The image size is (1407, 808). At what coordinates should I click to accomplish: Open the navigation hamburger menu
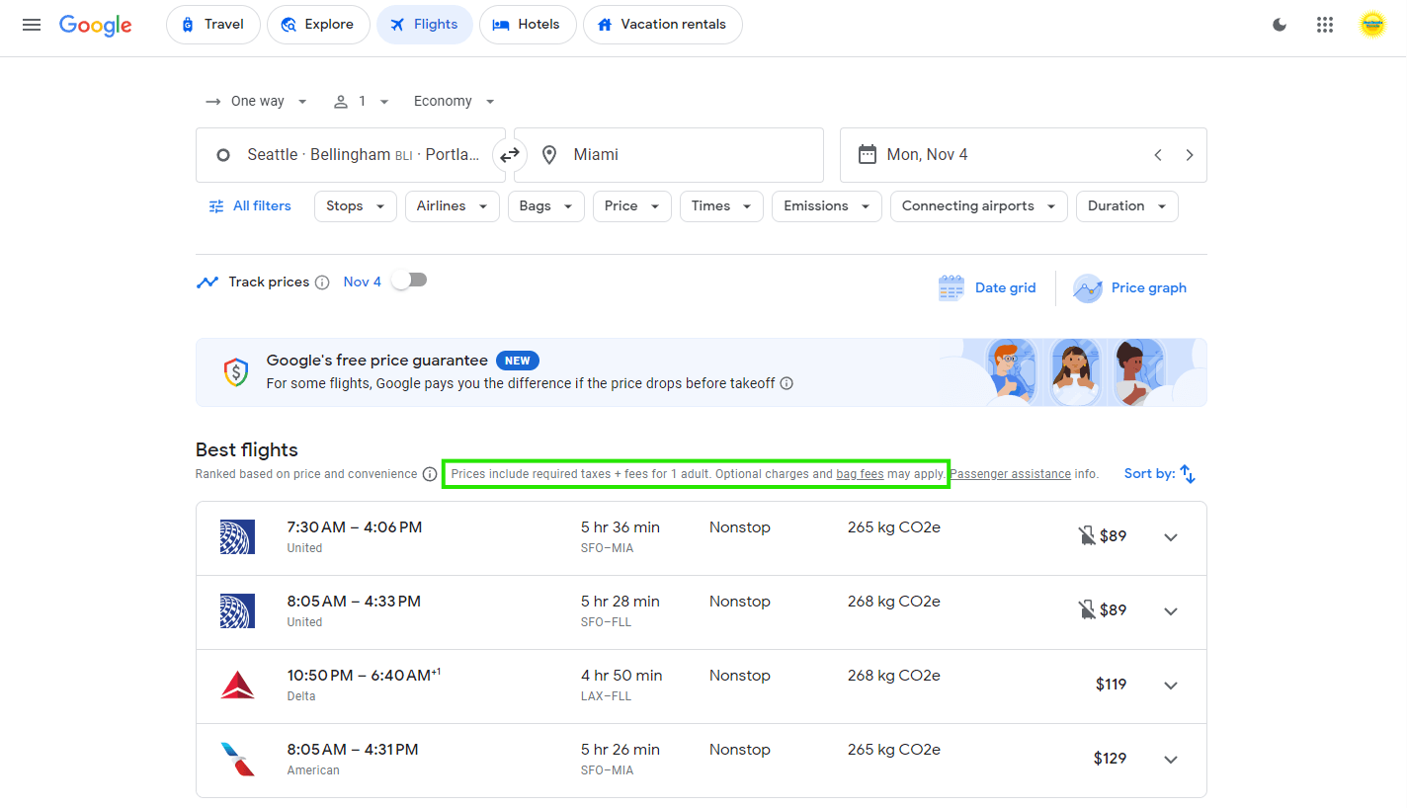[31, 25]
